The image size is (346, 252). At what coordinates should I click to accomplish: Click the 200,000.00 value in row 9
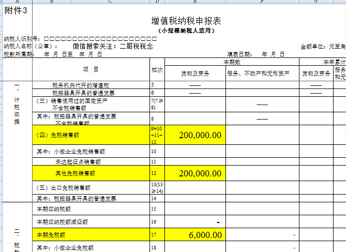point(195,135)
